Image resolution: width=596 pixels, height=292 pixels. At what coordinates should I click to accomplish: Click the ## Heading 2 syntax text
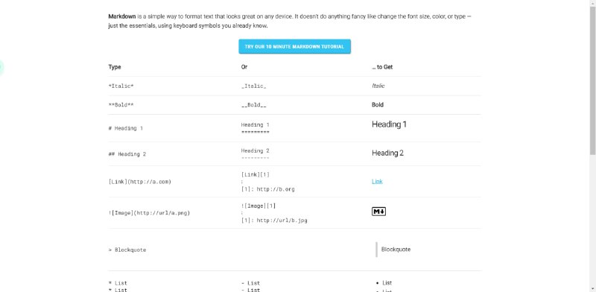tap(127, 154)
